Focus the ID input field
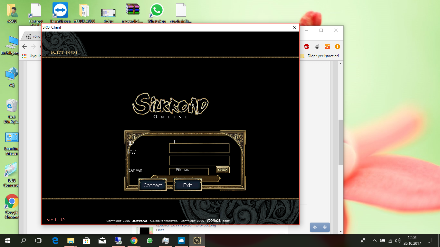The image size is (440, 247). coord(199,148)
